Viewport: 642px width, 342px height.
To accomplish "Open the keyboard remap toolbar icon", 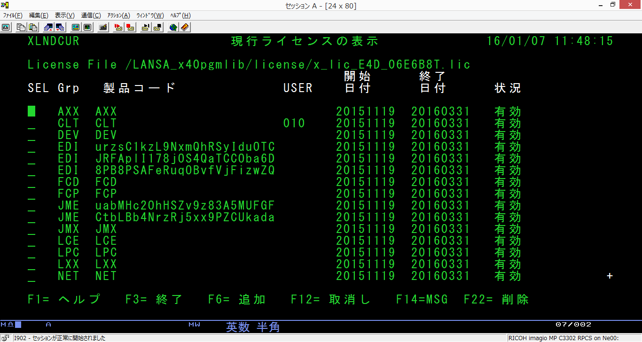I will [x=103, y=27].
